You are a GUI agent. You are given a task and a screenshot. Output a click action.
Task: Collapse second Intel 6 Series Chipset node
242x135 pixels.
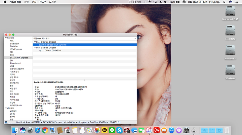(35, 47)
